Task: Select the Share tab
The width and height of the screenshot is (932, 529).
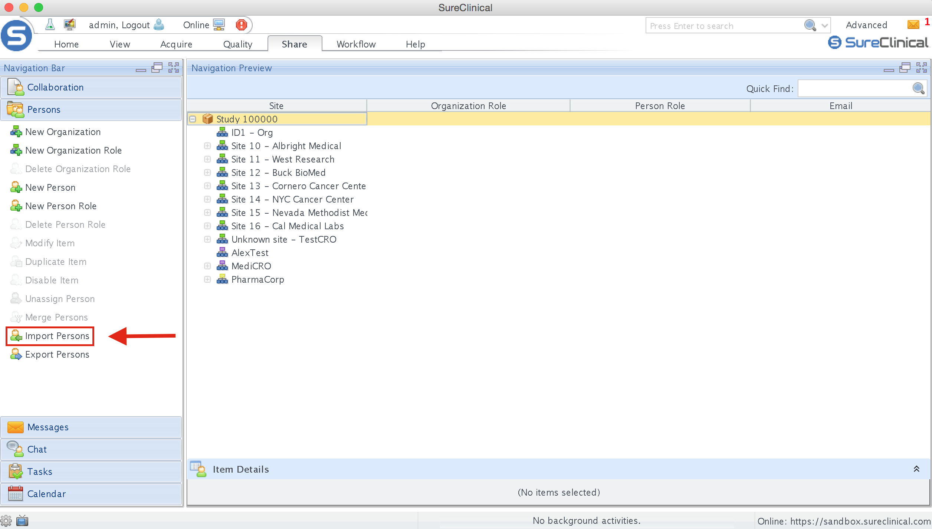Action: 295,44
